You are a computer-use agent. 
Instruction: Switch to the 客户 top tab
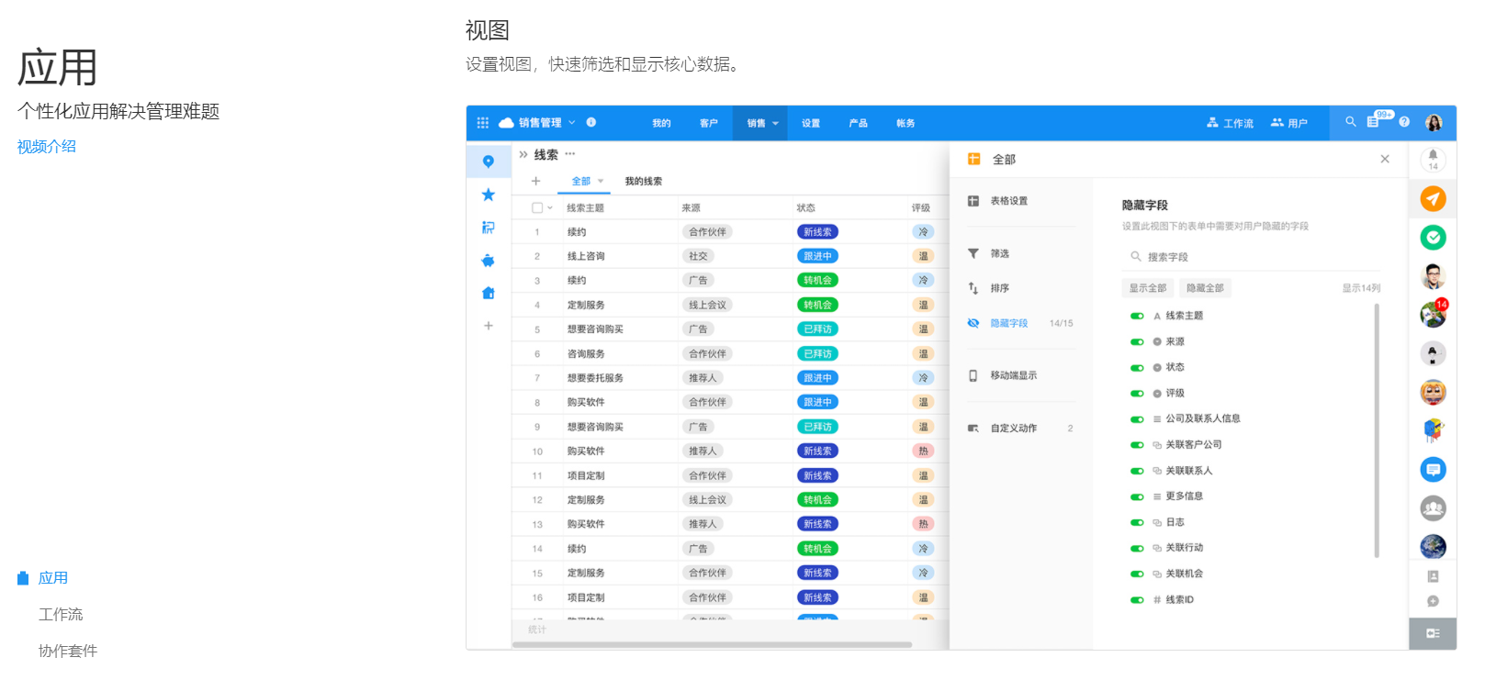tap(709, 123)
